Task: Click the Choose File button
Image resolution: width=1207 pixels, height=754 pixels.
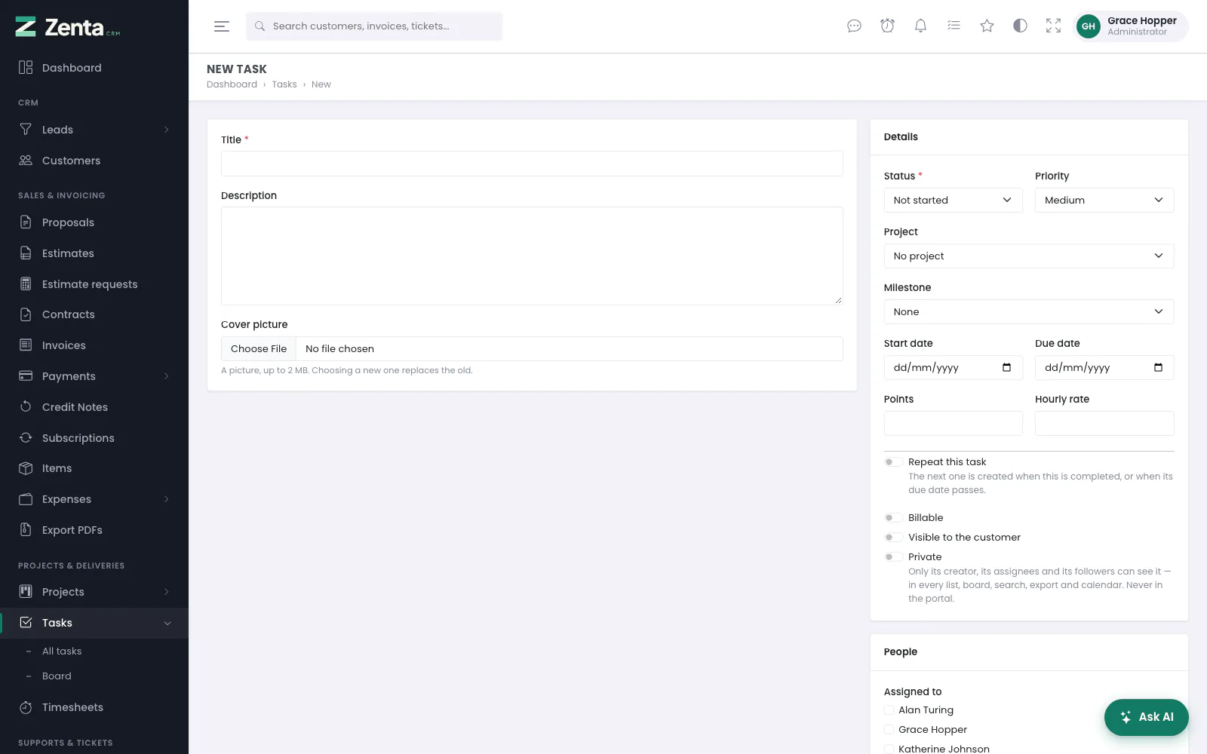Action: [259, 349]
